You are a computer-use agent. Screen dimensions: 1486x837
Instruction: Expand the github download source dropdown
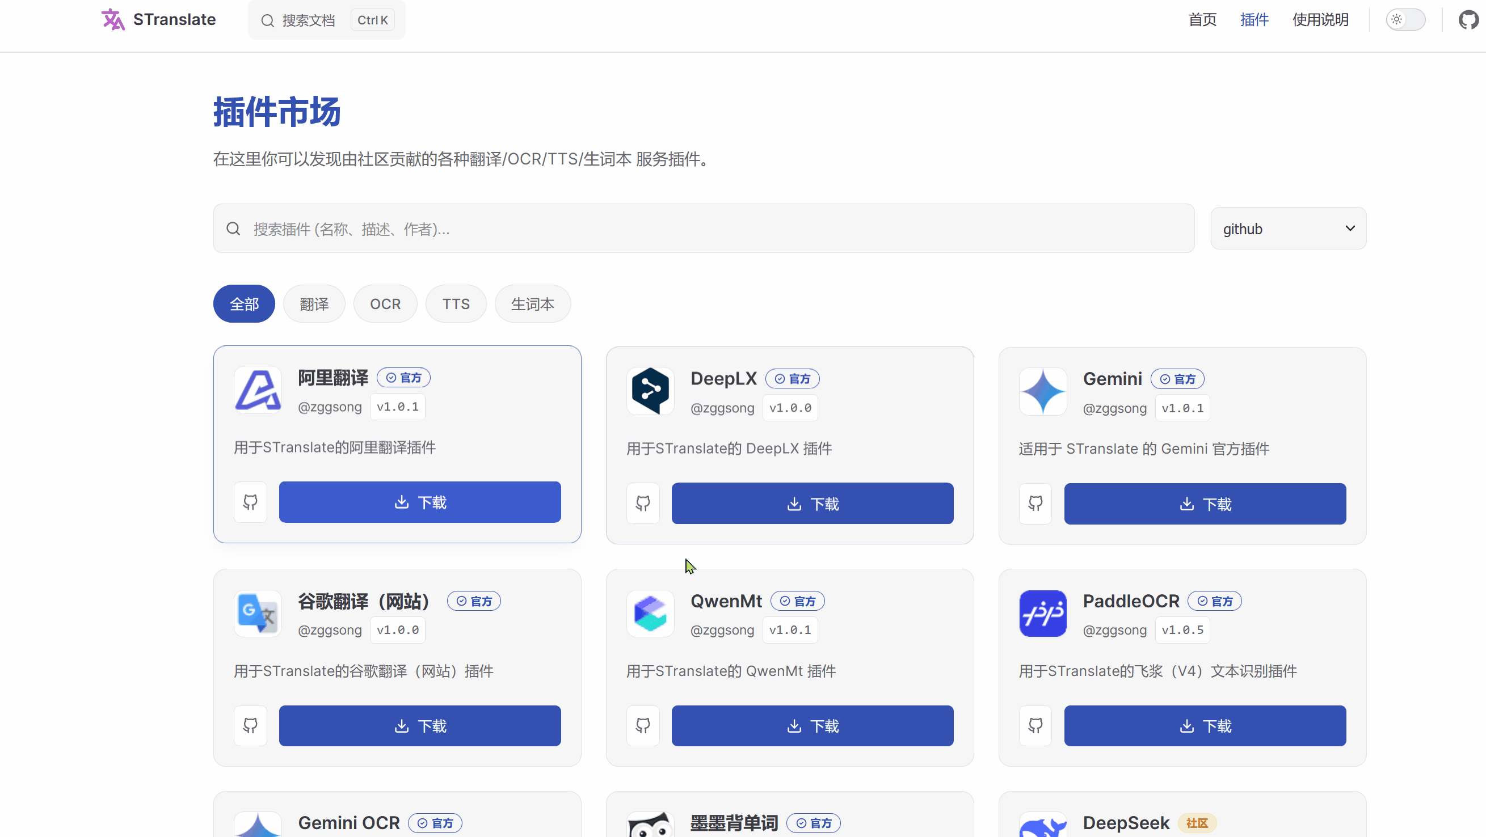click(x=1288, y=229)
